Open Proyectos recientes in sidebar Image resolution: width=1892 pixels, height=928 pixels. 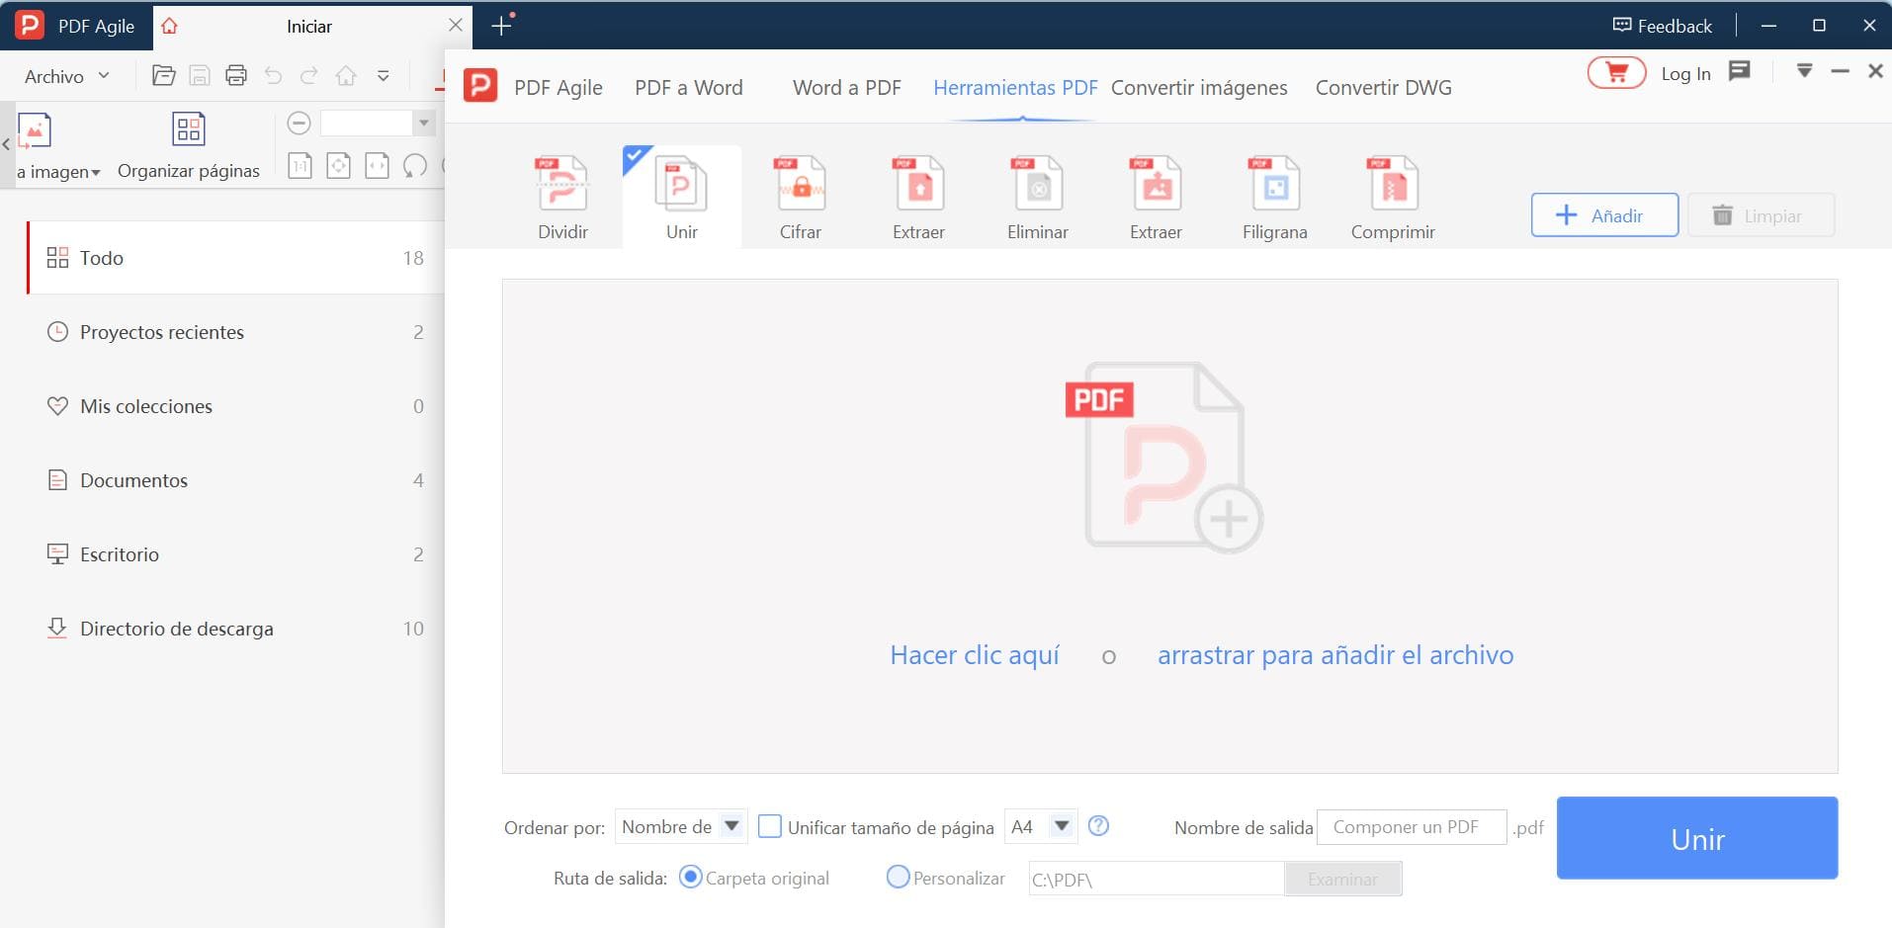[x=235, y=332]
